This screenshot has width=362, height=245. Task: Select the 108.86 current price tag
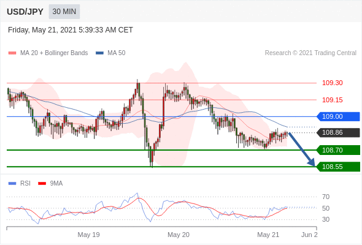click(x=338, y=132)
